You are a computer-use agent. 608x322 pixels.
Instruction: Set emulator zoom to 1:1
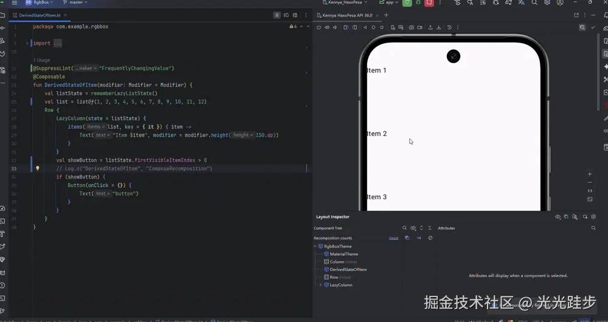click(x=590, y=191)
